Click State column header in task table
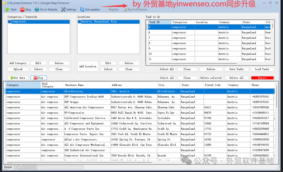Viewport: 283px width, 172px height. pos(253,22)
